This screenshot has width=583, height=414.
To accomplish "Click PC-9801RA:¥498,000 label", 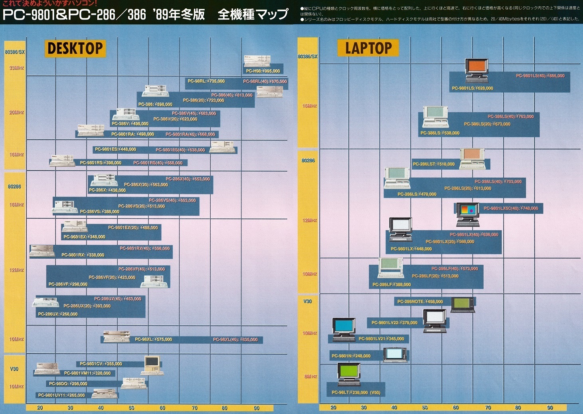I will click(132, 134).
